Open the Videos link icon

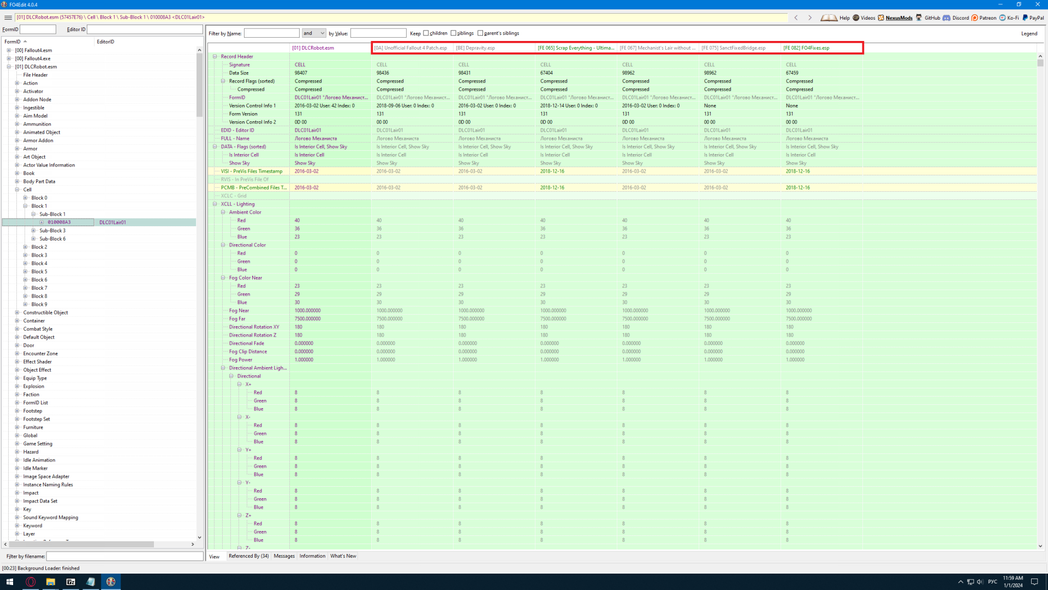click(856, 17)
